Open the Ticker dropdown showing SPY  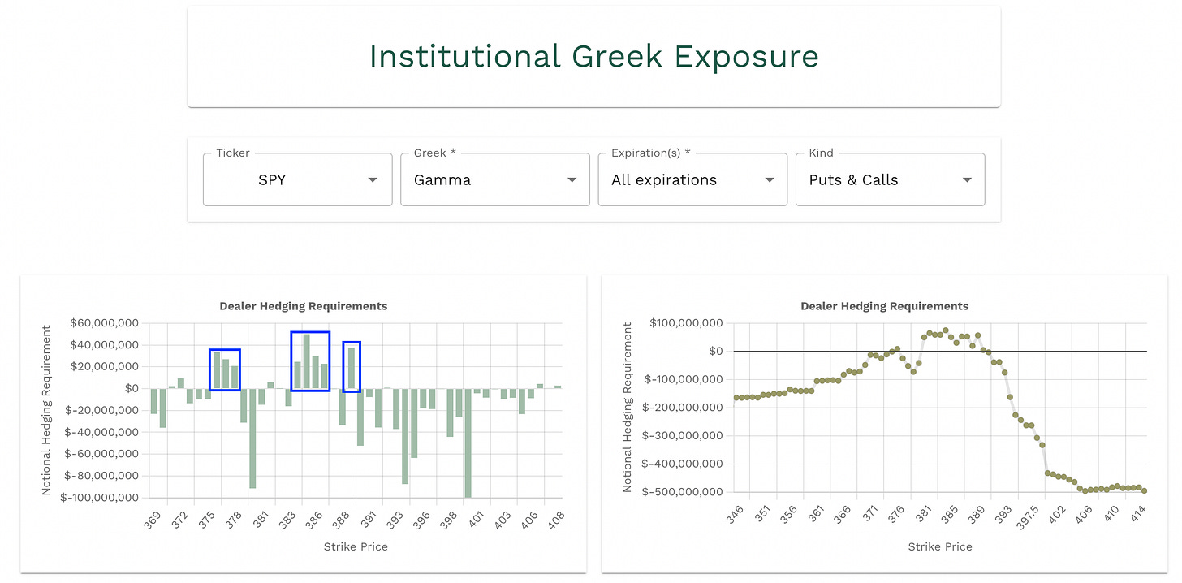pos(297,179)
